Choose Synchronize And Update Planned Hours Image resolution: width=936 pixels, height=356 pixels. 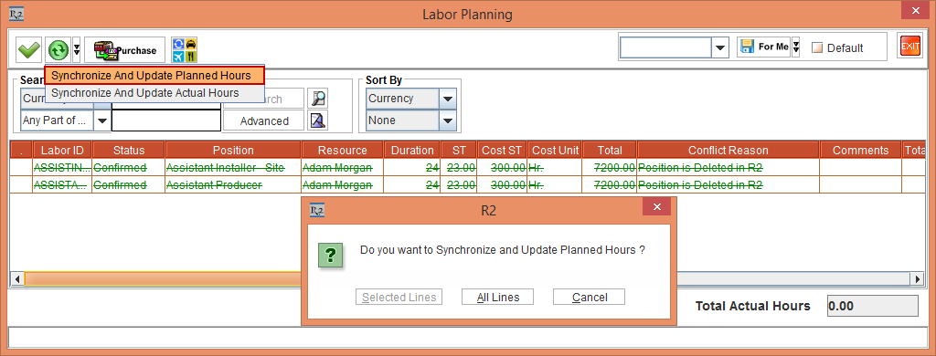pyautogui.click(x=154, y=76)
